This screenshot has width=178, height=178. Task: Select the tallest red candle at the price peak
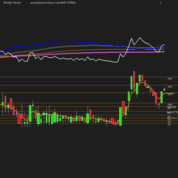134,81
